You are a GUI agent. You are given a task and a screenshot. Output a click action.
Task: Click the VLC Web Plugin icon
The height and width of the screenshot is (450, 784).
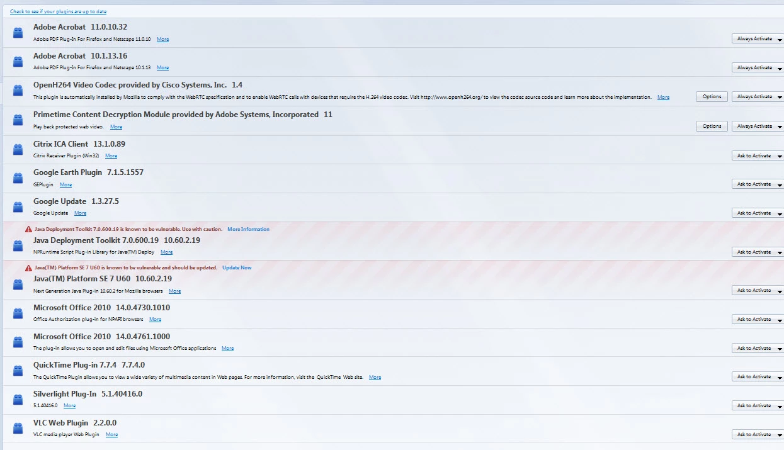click(18, 429)
